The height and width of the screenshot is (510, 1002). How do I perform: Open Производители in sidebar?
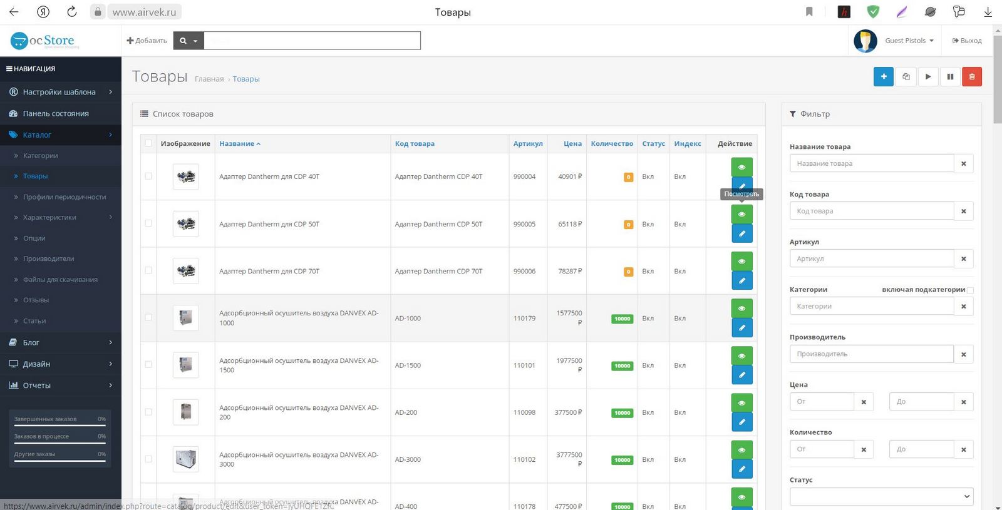61,258
